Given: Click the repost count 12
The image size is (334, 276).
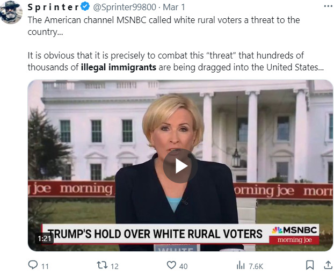Looking at the screenshot, I should 114,266.
